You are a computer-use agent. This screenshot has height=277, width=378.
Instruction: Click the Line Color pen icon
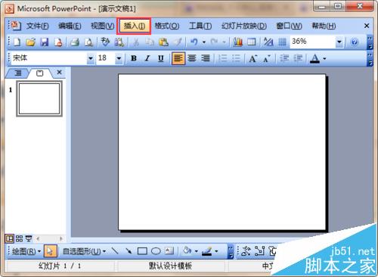coord(207,251)
